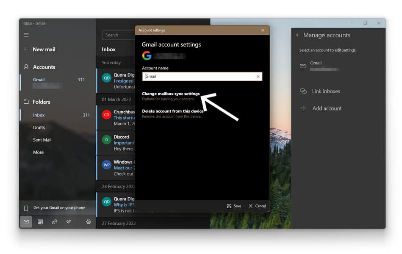Open the Drafts folder
The height and width of the screenshot is (254, 402).
click(x=39, y=127)
